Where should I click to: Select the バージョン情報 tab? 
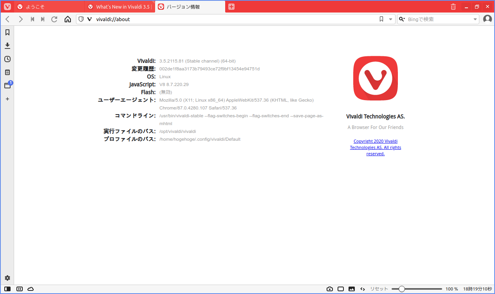tap(190, 7)
